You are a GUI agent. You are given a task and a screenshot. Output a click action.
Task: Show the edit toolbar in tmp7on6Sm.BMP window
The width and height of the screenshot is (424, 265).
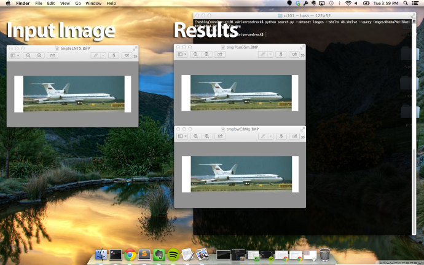[294, 54]
